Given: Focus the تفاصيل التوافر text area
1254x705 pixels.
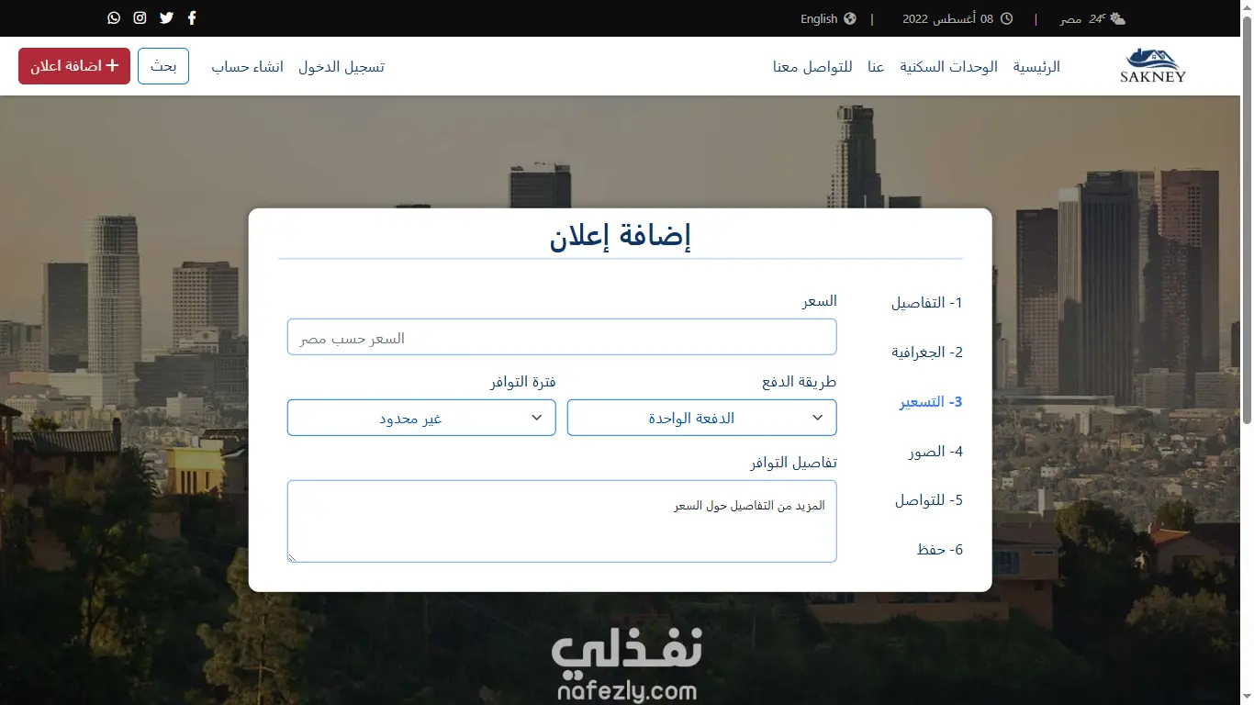Looking at the screenshot, I should pyautogui.click(x=562, y=520).
